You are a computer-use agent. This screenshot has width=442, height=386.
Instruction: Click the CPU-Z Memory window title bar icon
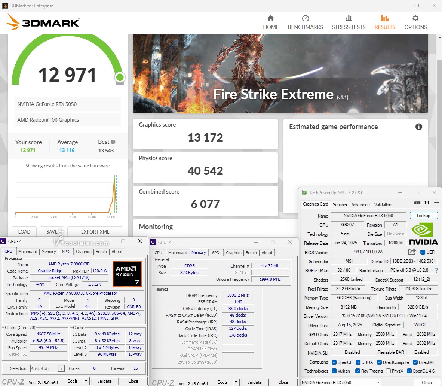coord(153,242)
